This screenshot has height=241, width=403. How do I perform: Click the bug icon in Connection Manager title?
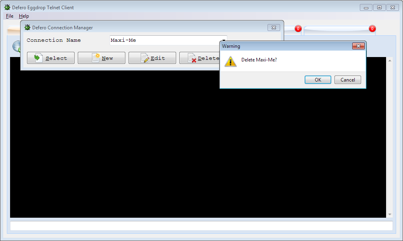click(27, 27)
